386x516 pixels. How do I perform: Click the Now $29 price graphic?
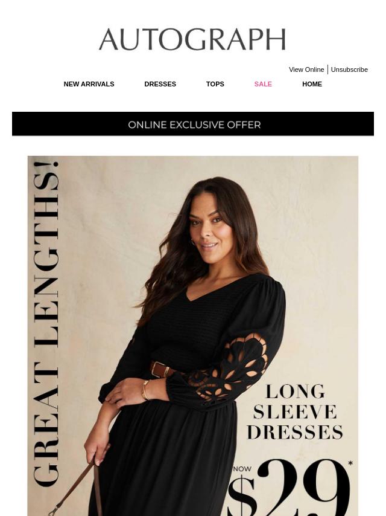click(x=289, y=488)
